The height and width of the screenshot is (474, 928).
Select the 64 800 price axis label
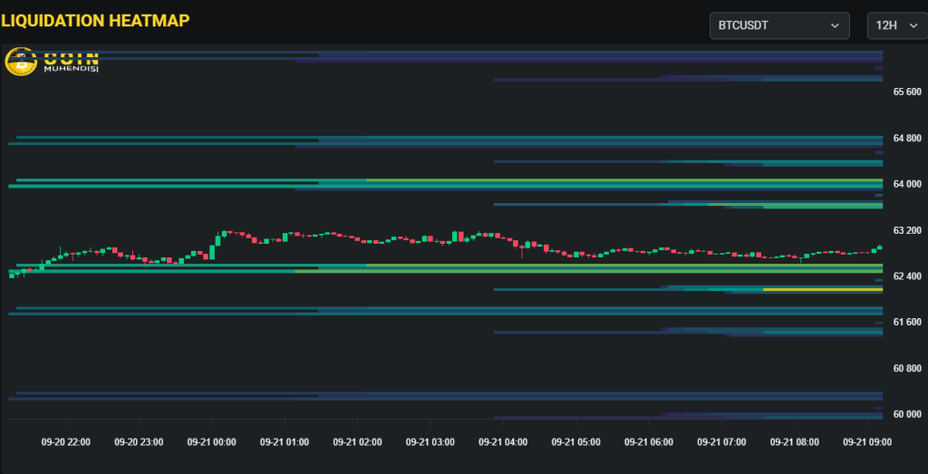pyautogui.click(x=906, y=139)
